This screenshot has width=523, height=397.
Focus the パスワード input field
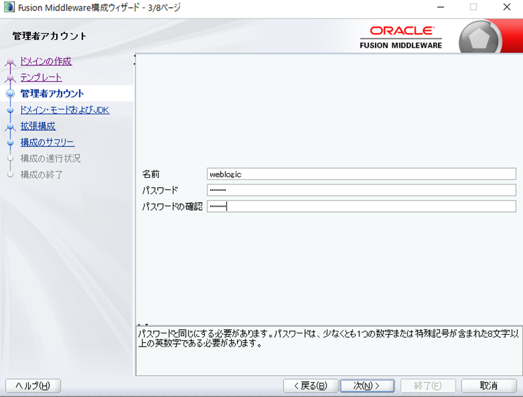pos(361,190)
